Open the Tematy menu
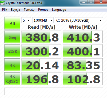Image resolution: width=107 pixels, height=98 pixels. tap(29, 10)
